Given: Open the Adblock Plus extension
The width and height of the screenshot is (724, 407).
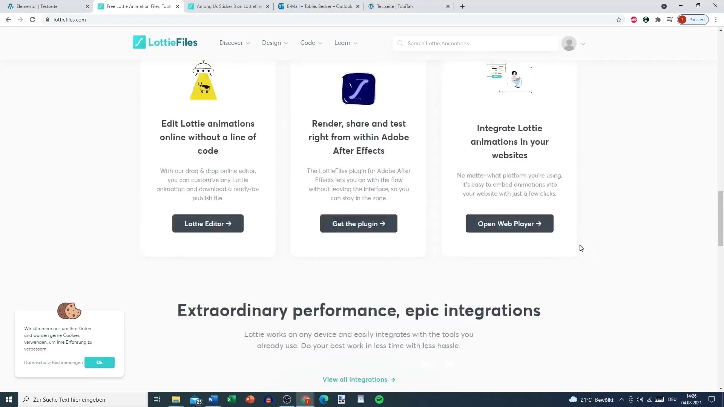Looking at the screenshot, I should [634, 20].
